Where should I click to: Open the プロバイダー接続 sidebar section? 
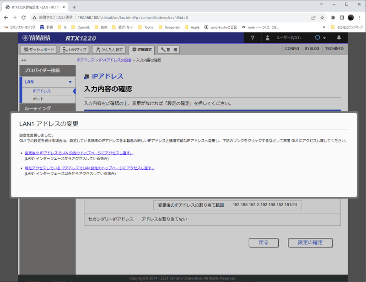48,71
